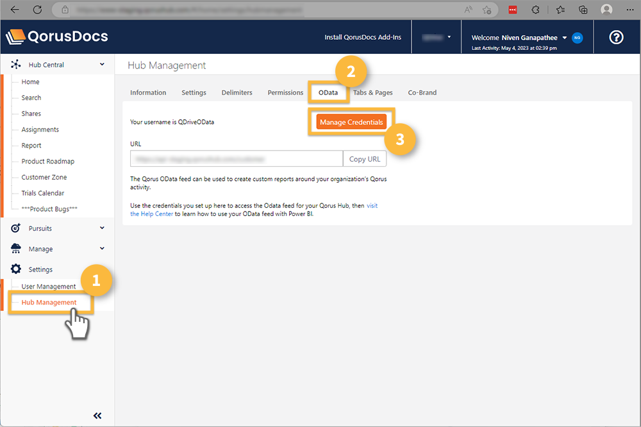Click Install QorusDocs Add-Ins link
The height and width of the screenshot is (427, 641).
[363, 37]
